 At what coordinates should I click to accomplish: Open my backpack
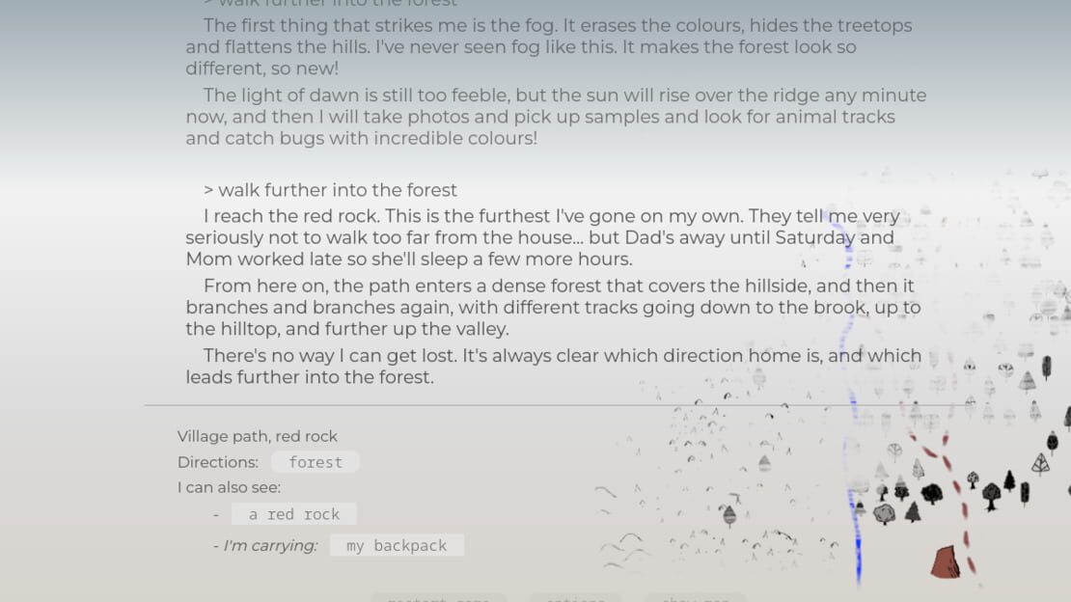(397, 545)
